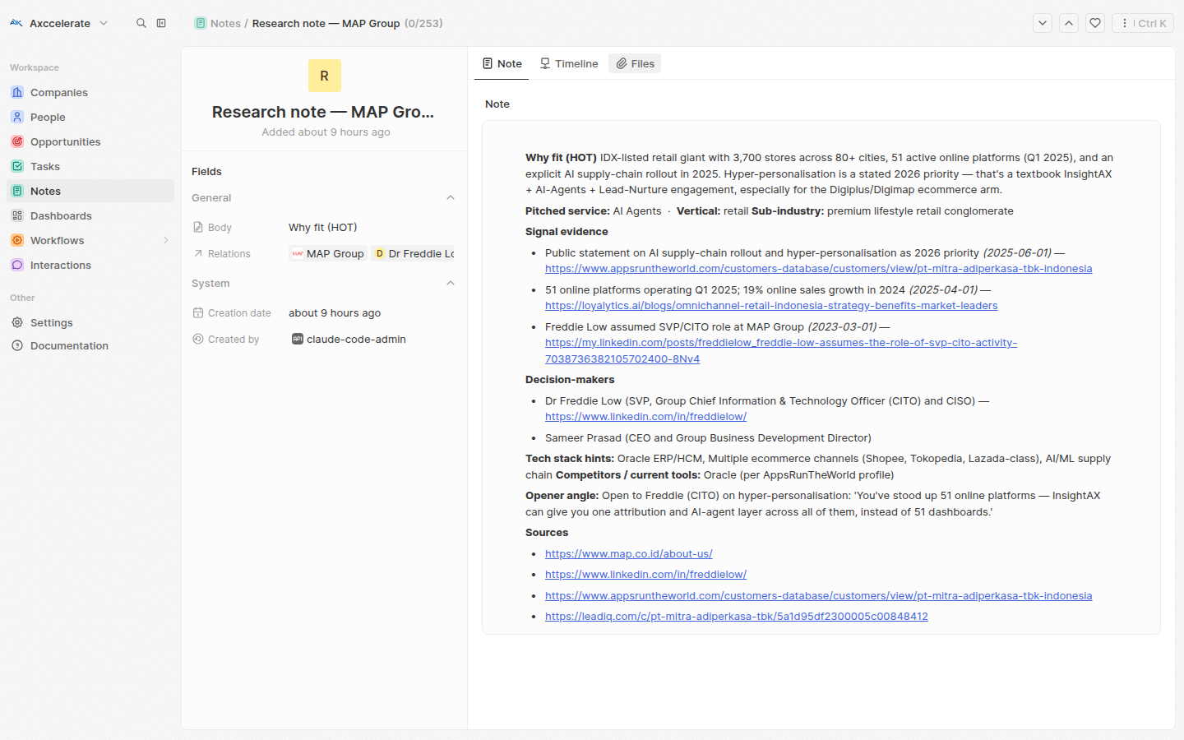Click the Notes icon in the sidebar
Viewport: 1184px width, 740px height.
pyautogui.click(x=17, y=191)
